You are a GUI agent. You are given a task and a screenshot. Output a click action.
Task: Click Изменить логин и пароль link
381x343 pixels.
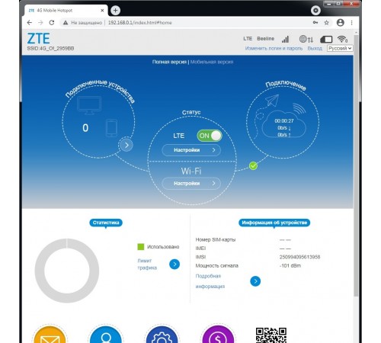click(x=274, y=48)
